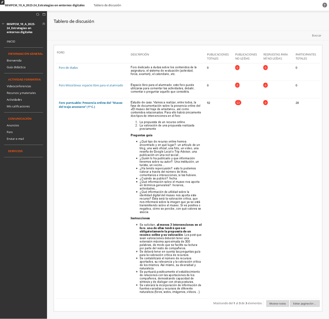Click the Preguntas guía heading
The height and width of the screenshot is (319, 329).
point(142,135)
